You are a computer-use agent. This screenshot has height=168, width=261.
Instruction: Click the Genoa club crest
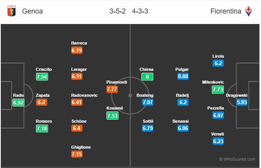click(12, 11)
